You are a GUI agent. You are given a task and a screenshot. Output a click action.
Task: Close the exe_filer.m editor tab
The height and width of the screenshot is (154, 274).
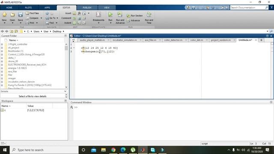160,40
